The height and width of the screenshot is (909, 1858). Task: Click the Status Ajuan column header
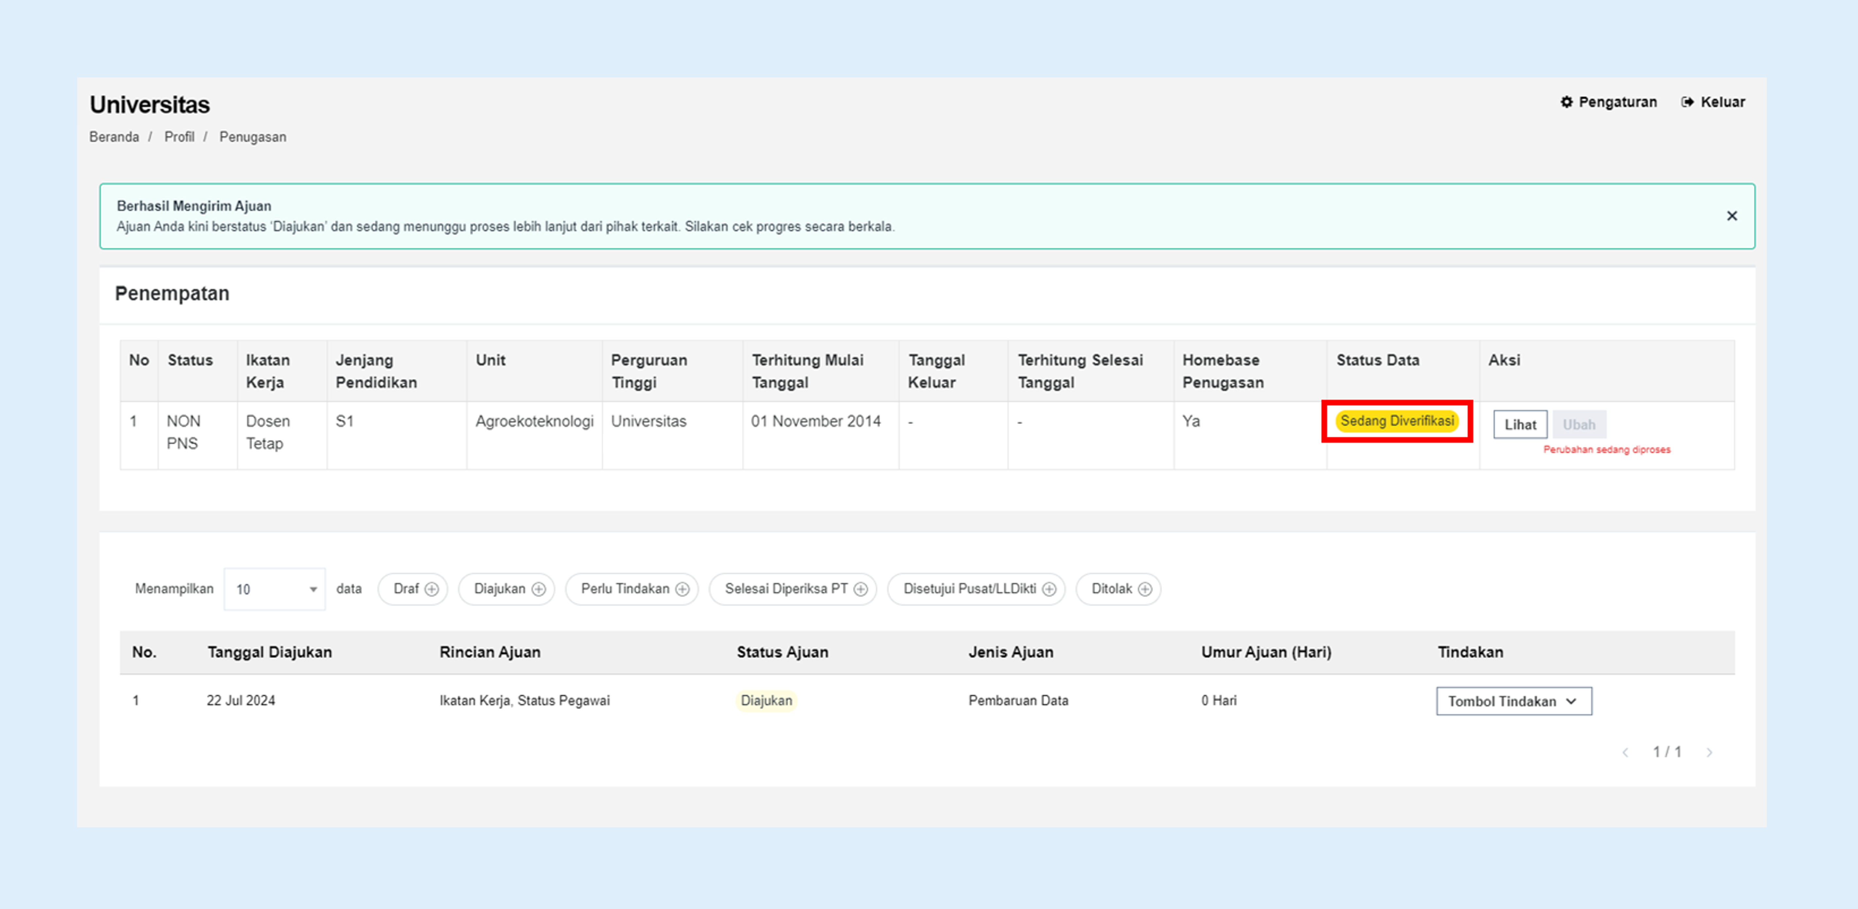782,653
